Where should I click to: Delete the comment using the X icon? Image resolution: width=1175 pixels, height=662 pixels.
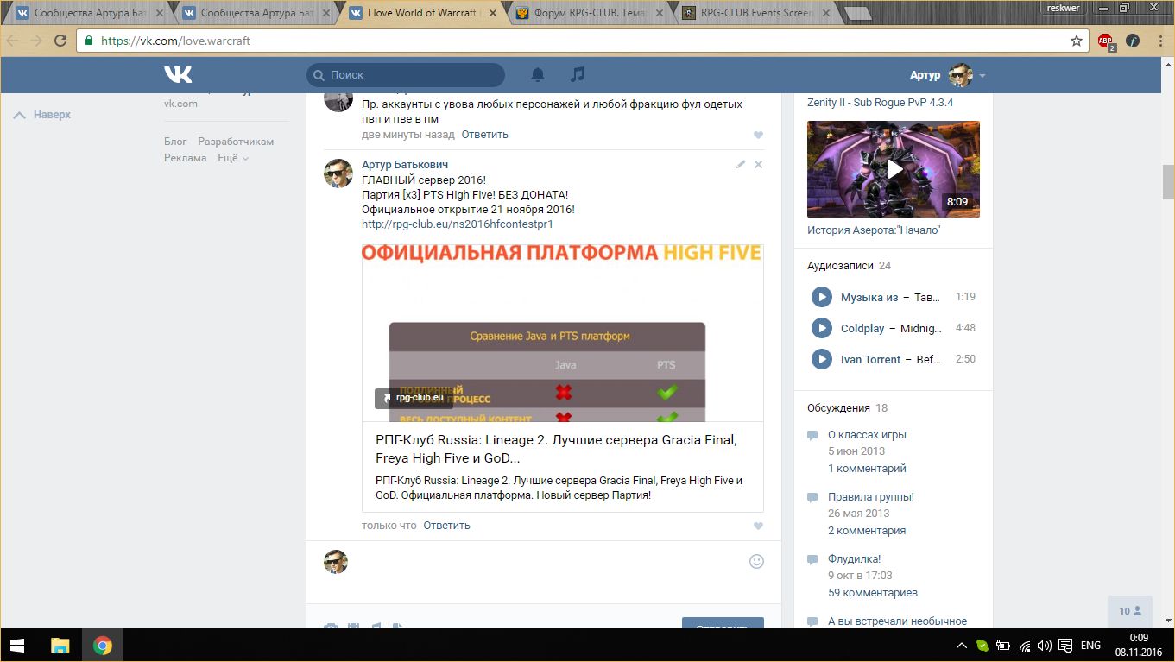point(759,164)
